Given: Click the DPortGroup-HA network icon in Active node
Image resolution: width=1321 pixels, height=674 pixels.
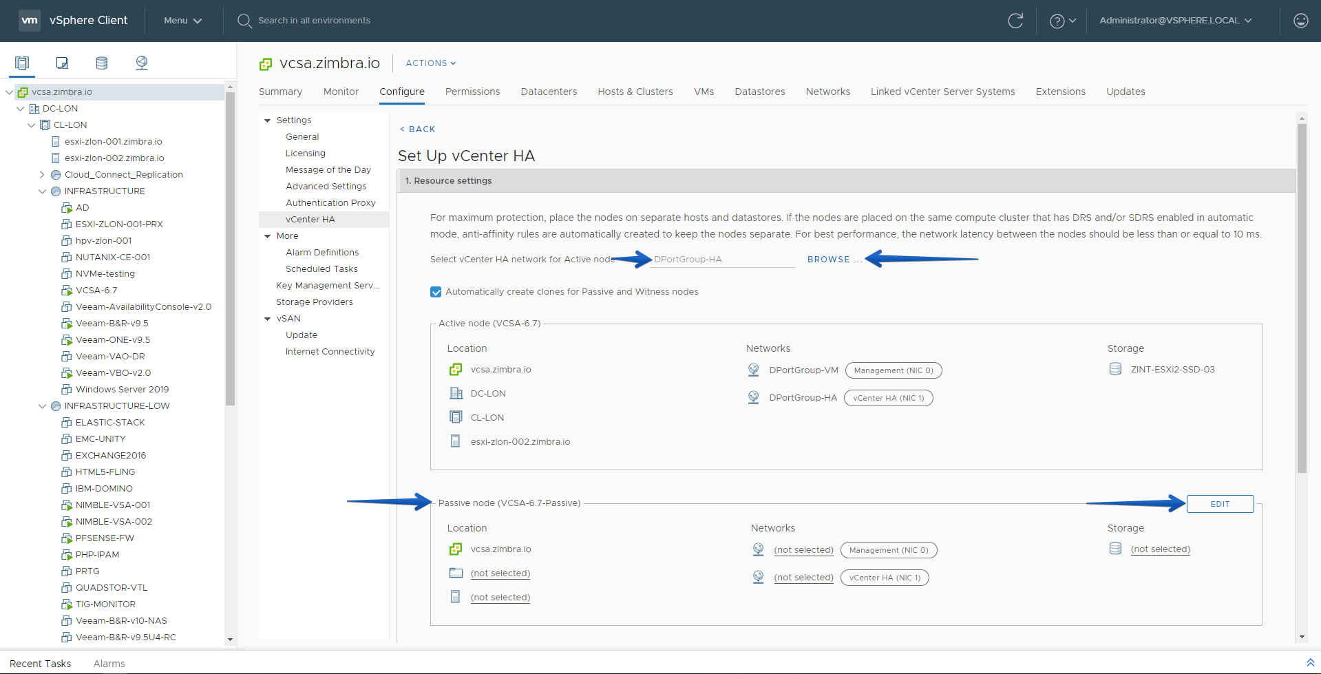Looking at the screenshot, I should coord(754,397).
